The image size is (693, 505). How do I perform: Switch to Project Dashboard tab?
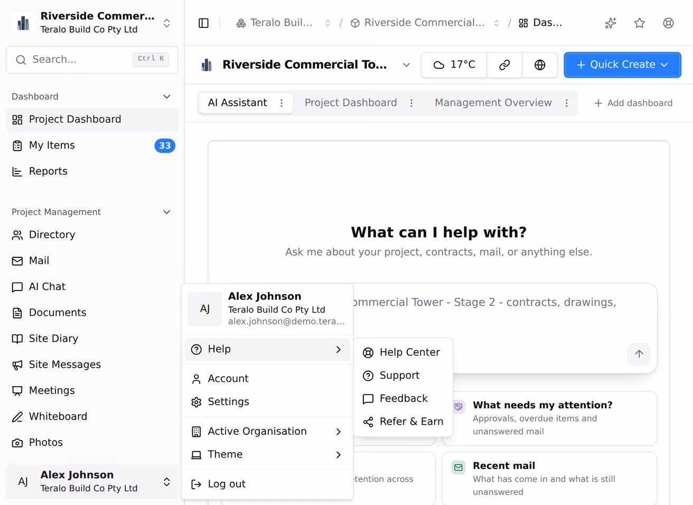pos(351,103)
